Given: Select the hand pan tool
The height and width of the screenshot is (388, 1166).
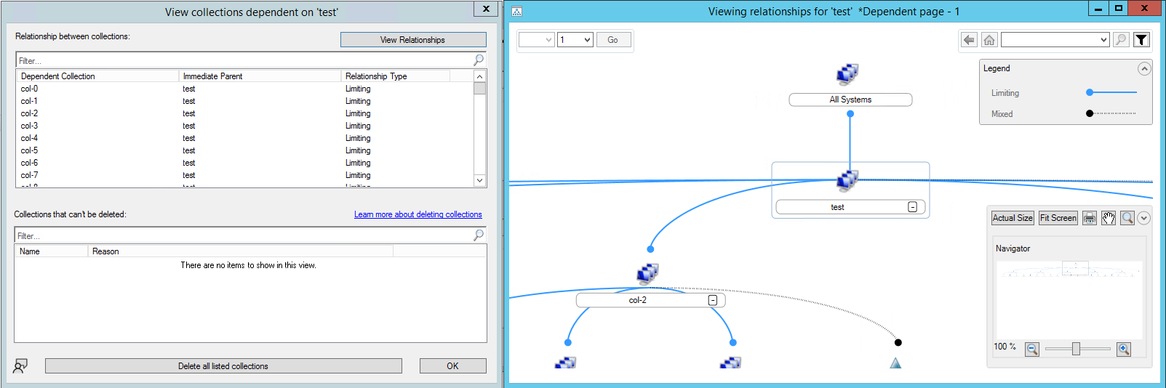Looking at the screenshot, I should point(1108,218).
